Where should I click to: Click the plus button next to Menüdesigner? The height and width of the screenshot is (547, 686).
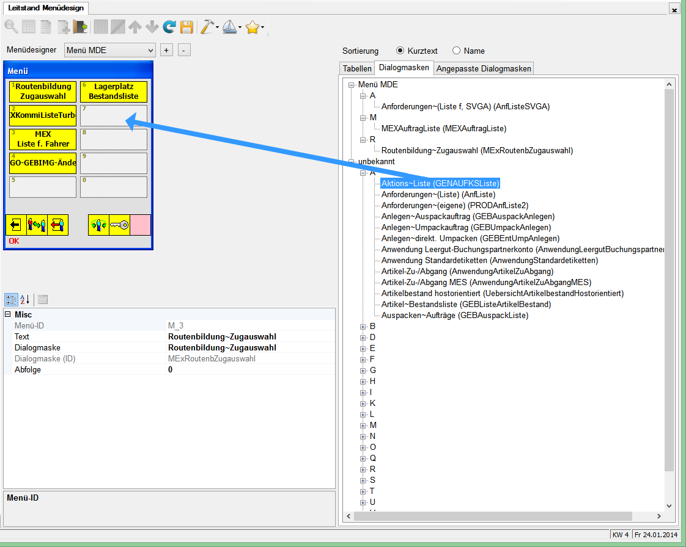[166, 50]
